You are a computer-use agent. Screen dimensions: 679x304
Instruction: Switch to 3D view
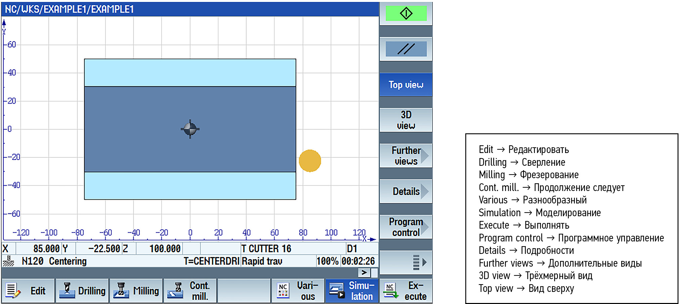pos(406,120)
